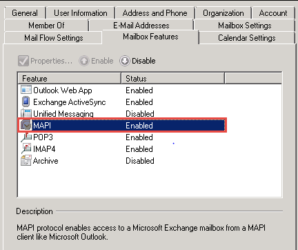Click the Properties checkmark icon

coord(23,61)
